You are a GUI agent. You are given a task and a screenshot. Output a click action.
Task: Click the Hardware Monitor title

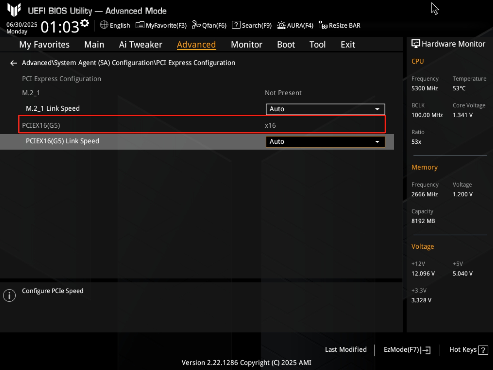[454, 44]
